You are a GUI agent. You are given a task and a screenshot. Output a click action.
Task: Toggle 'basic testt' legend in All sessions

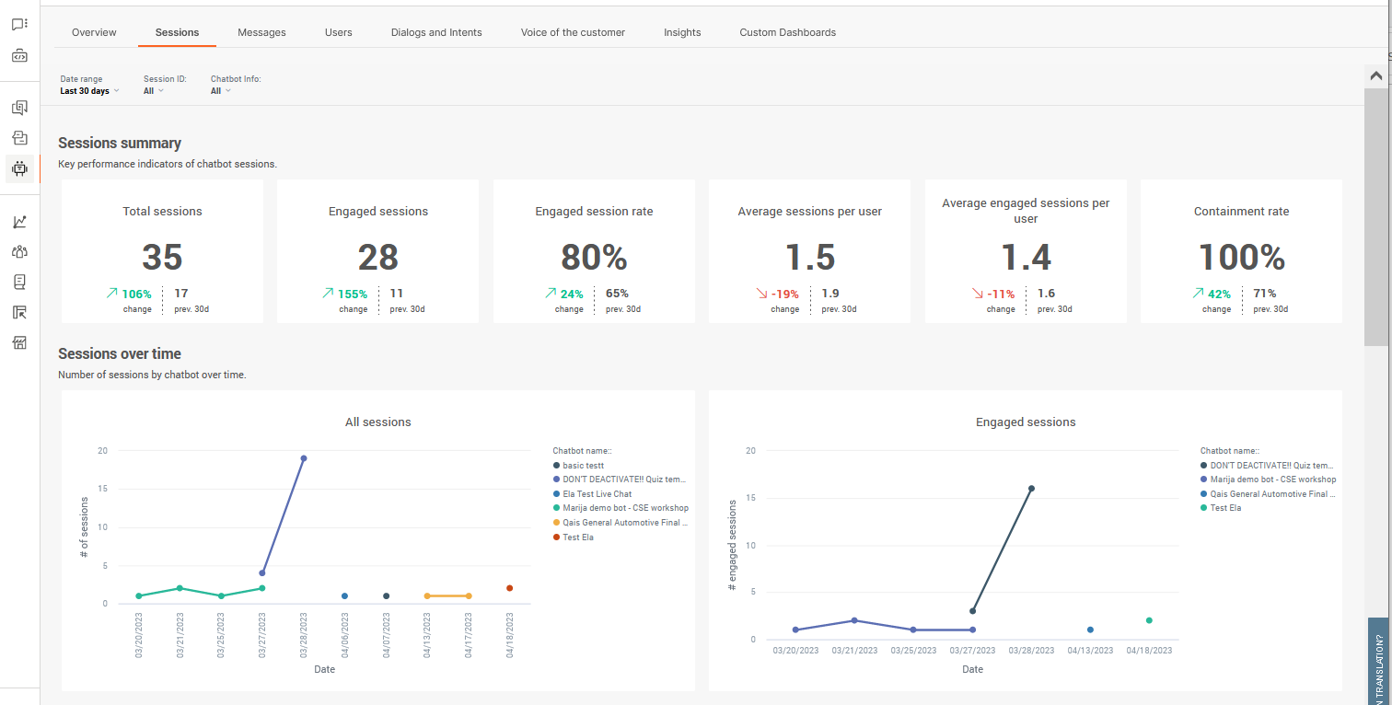point(583,466)
